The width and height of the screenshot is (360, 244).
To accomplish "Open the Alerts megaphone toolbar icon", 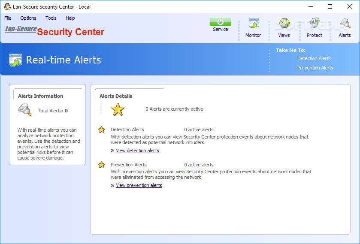I will [345, 24].
